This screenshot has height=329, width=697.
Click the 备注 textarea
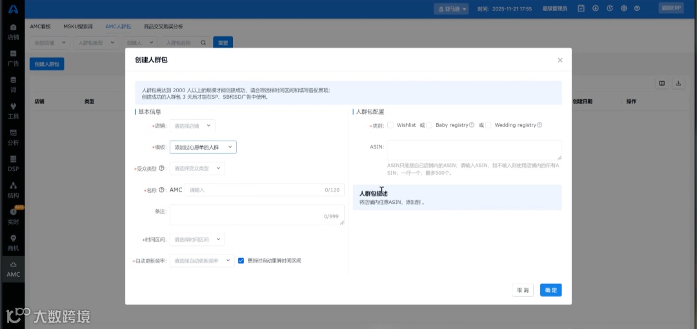(257, 215)
